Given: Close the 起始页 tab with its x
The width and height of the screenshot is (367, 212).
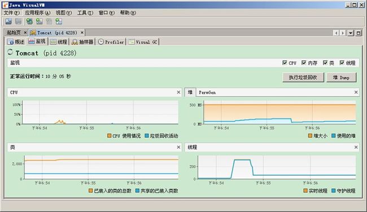Looking at the screenshot, I should [25, 33].
